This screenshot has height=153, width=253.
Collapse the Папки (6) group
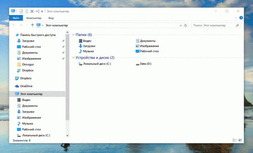[x=73, y=34]
